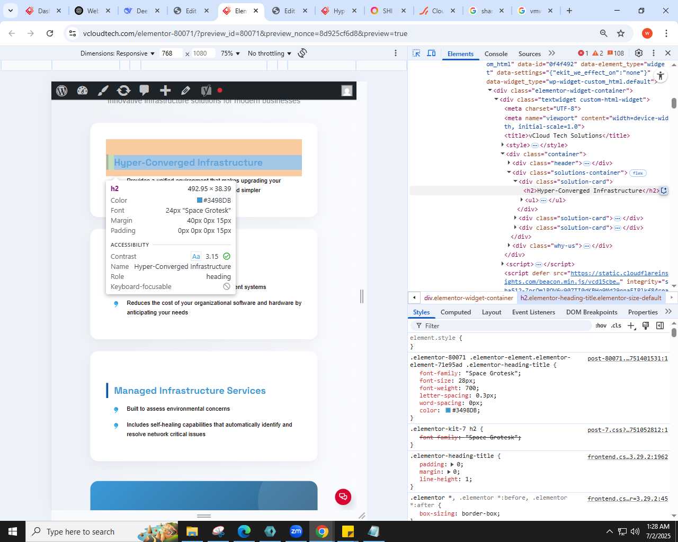Click the issues badge showing 108
The image size is (678, 542).
click(615, 53)
